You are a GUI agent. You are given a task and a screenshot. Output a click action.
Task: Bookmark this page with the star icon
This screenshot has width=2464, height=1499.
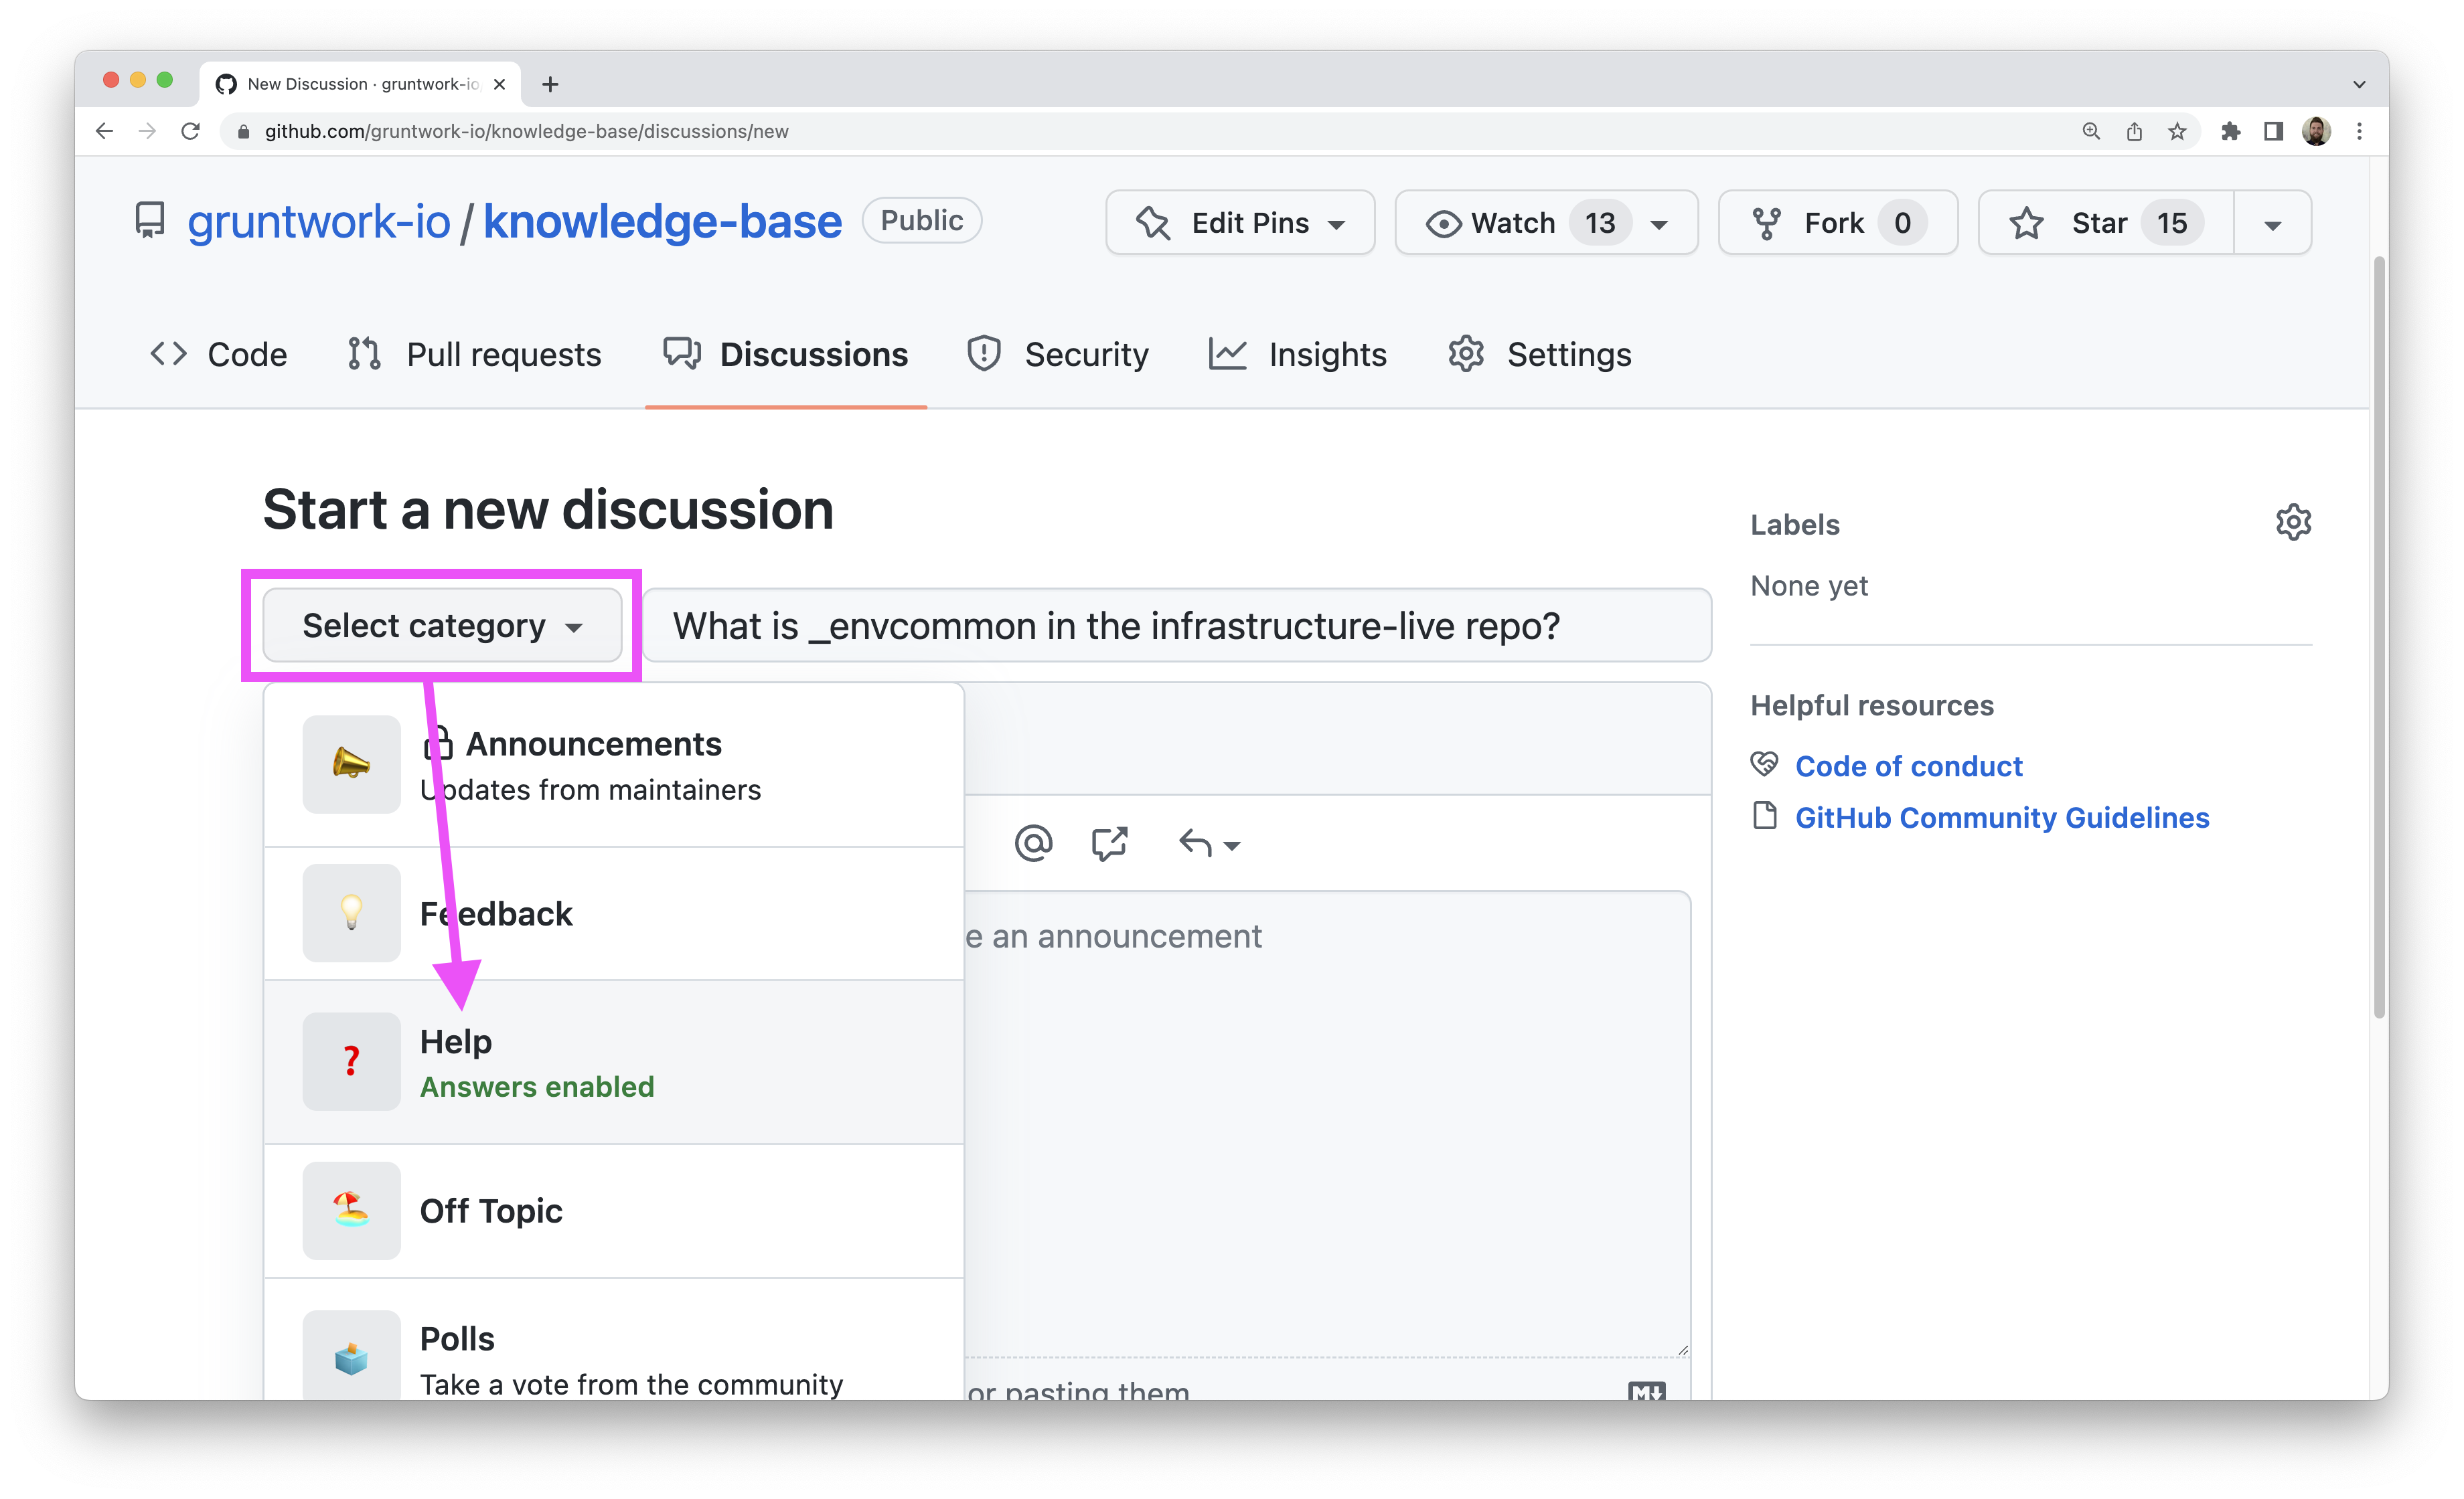pyautogui.click(x=2177, y=131)
